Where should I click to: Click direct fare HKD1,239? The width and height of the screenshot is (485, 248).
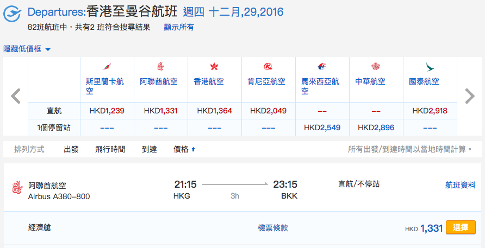[x=107, y=111]
